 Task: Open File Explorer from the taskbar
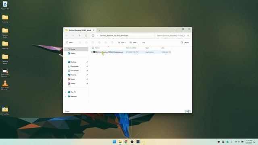[120, 142]
